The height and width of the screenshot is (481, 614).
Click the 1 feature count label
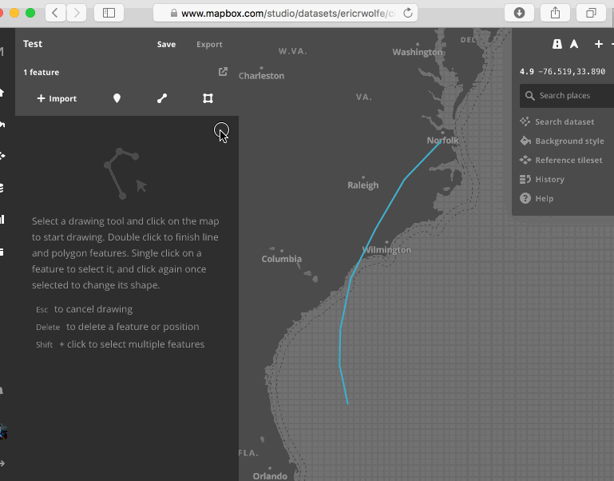click(41, 72)
